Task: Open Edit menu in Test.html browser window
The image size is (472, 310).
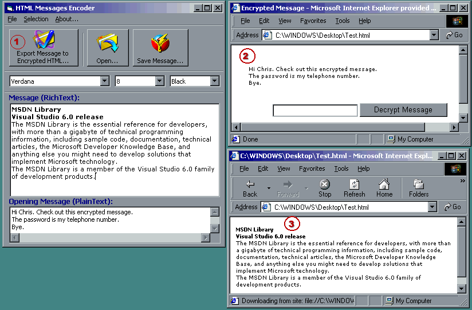Action: tap(263, 168)
